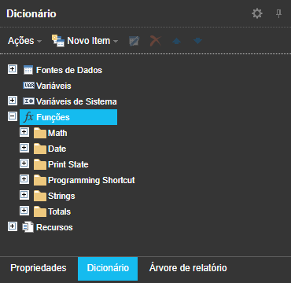This screenshot has width=291, height=283.
Task: Click the Recursos documents icon
Action: 28,227
